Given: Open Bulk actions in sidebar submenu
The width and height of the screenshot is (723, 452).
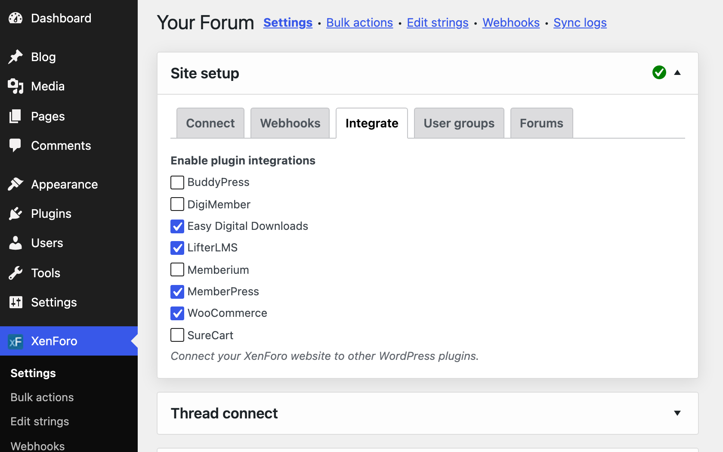Looking at the screenshot, I should [x=42, y=397].
